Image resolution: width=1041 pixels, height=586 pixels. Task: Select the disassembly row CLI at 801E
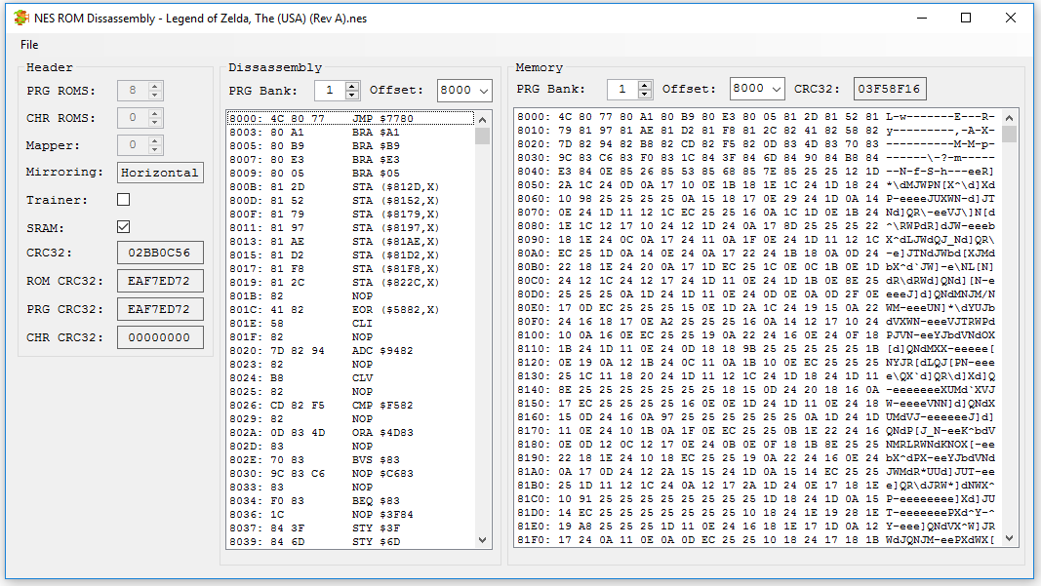350,323
